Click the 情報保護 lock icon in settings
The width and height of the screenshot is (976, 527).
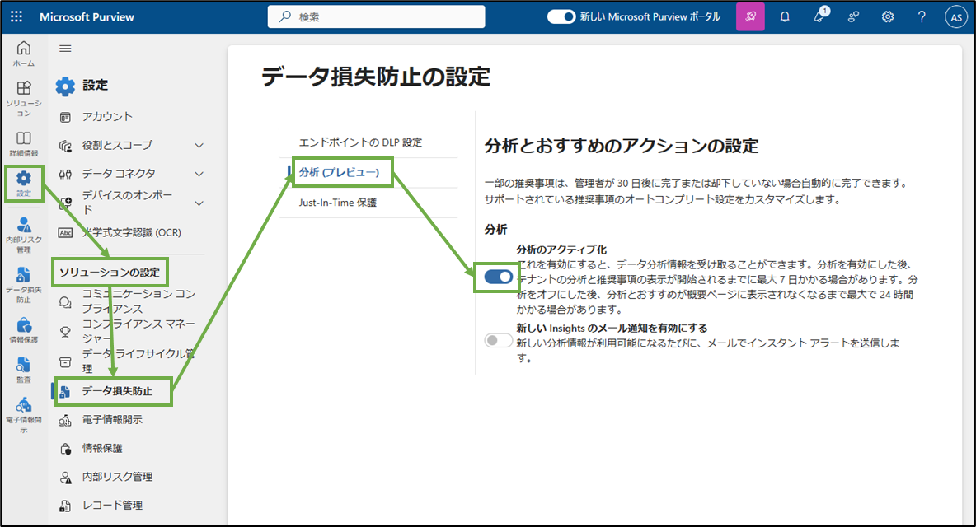[65, 449]
